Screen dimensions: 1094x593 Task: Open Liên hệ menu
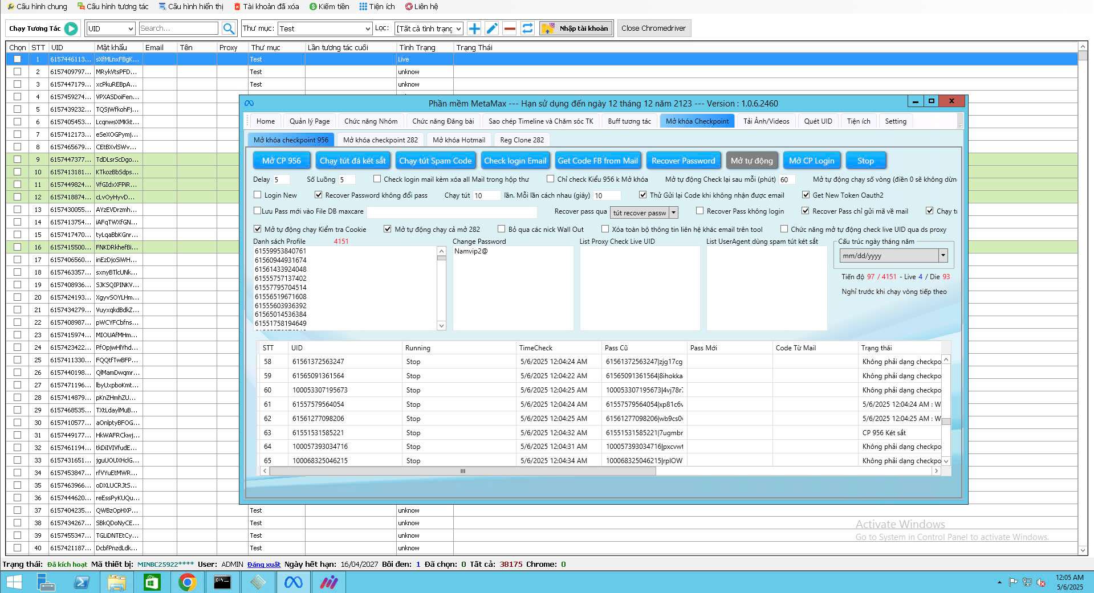click(x=422, y=6)
